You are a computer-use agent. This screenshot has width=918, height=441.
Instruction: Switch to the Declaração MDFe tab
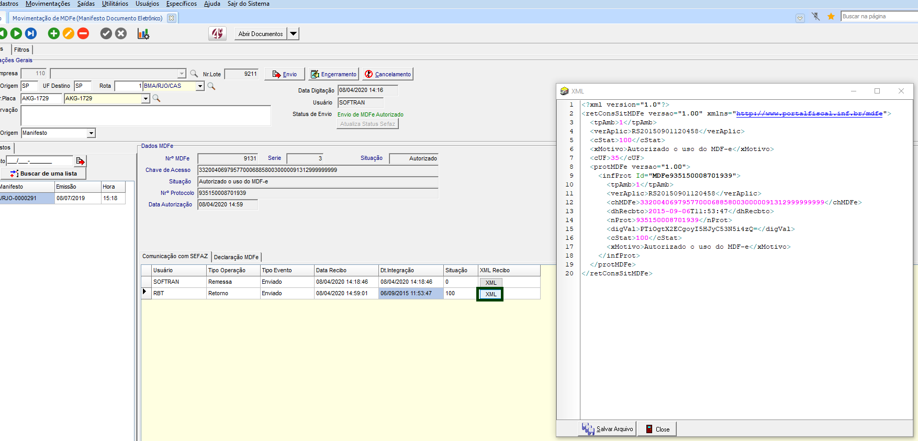point(236,257)
